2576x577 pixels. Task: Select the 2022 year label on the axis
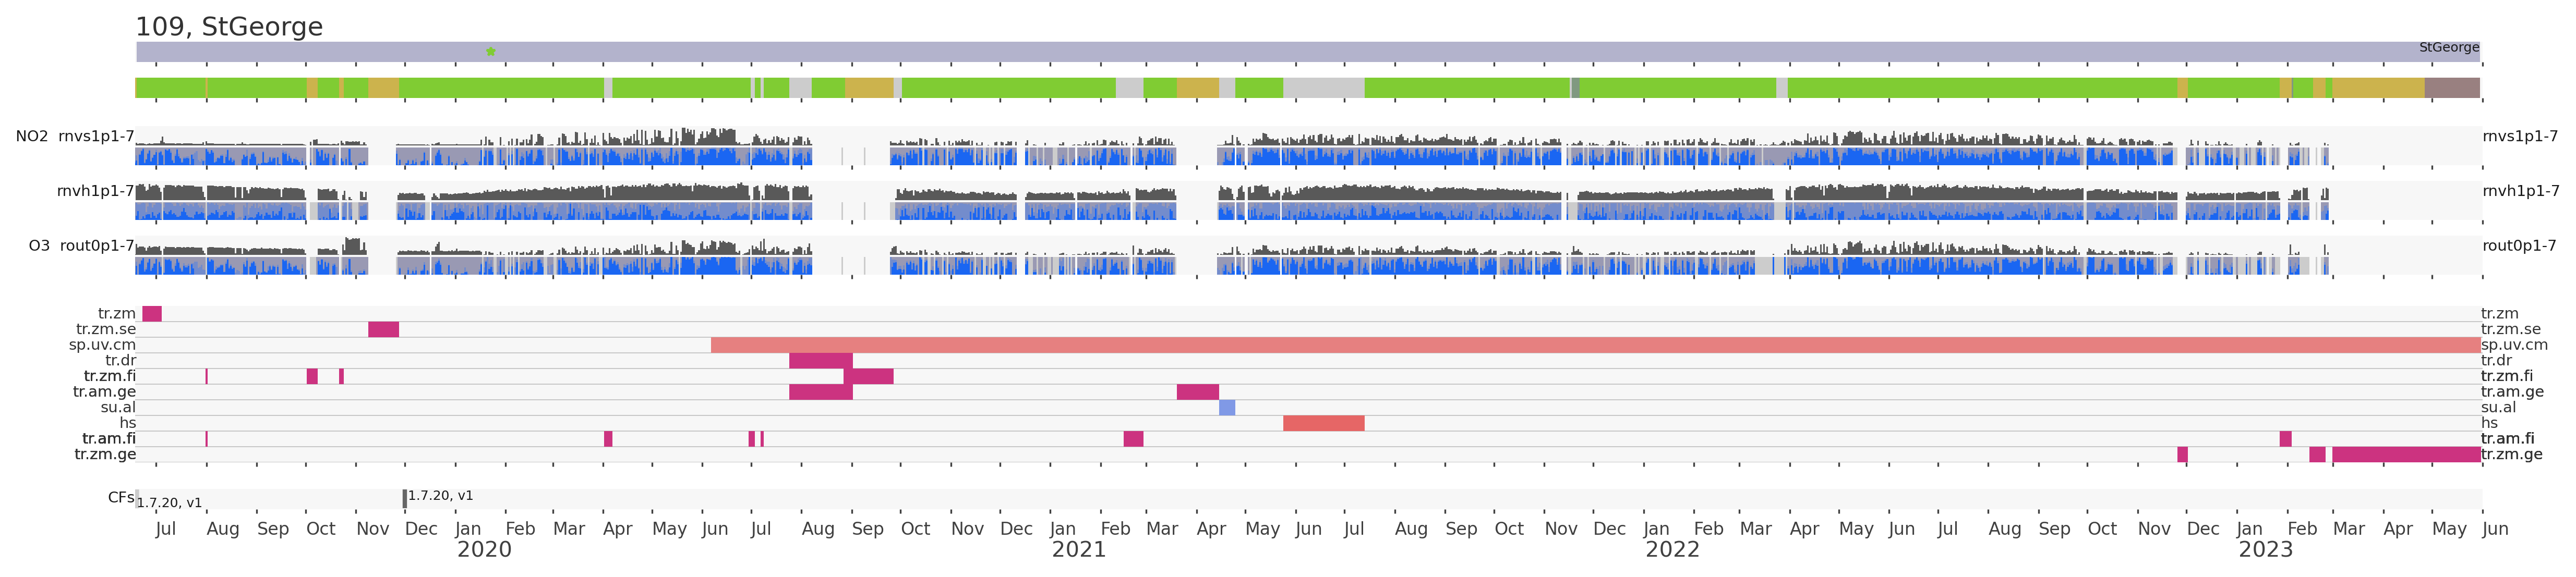(x=1672, y=550)
